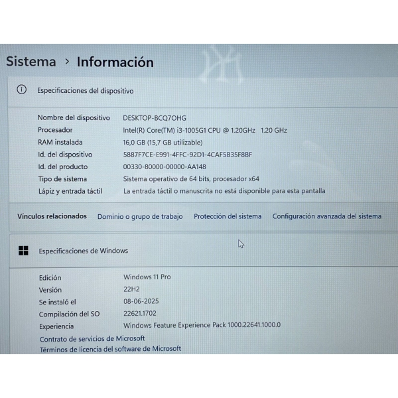Select Sistema operativo de 64 bits text
Screen dimensions: 398x398
(x=166, y=179)
